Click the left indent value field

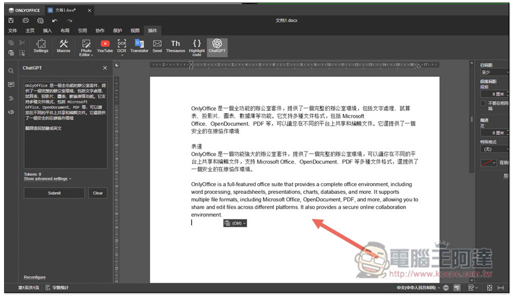click(x=494, y=133)
